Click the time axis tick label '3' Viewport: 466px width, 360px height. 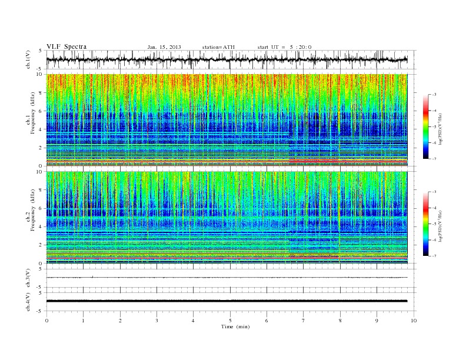[x=157, y=321]
